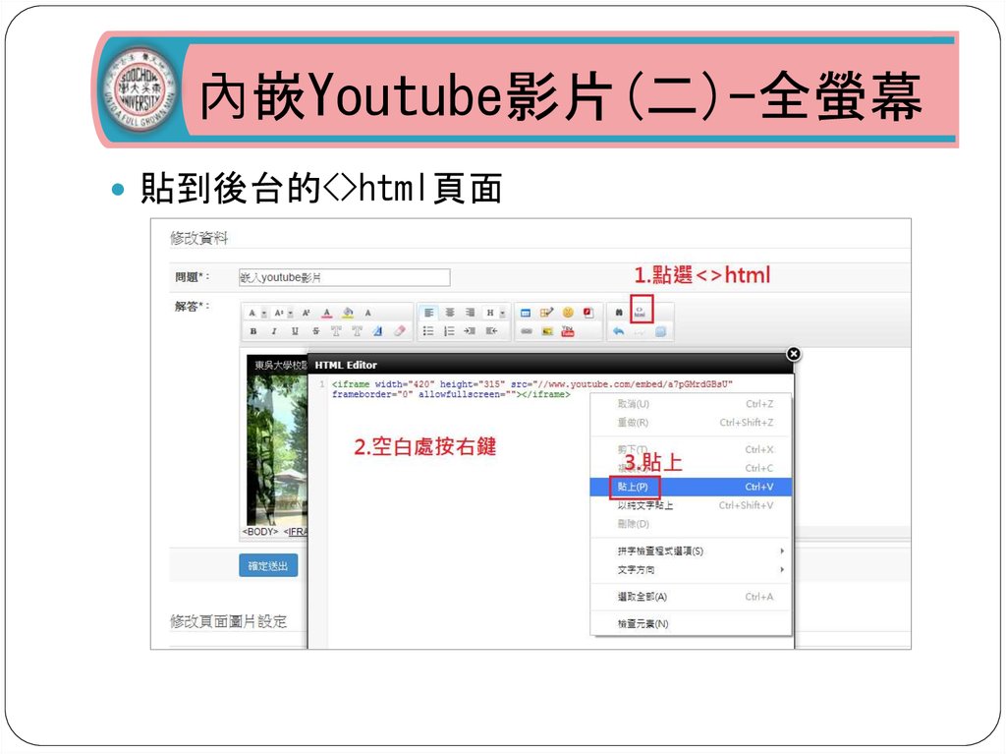The width and height of the screenshot is (1006, 754).
Task: Click the <BODY> tag path
Action: coord(259,532)
